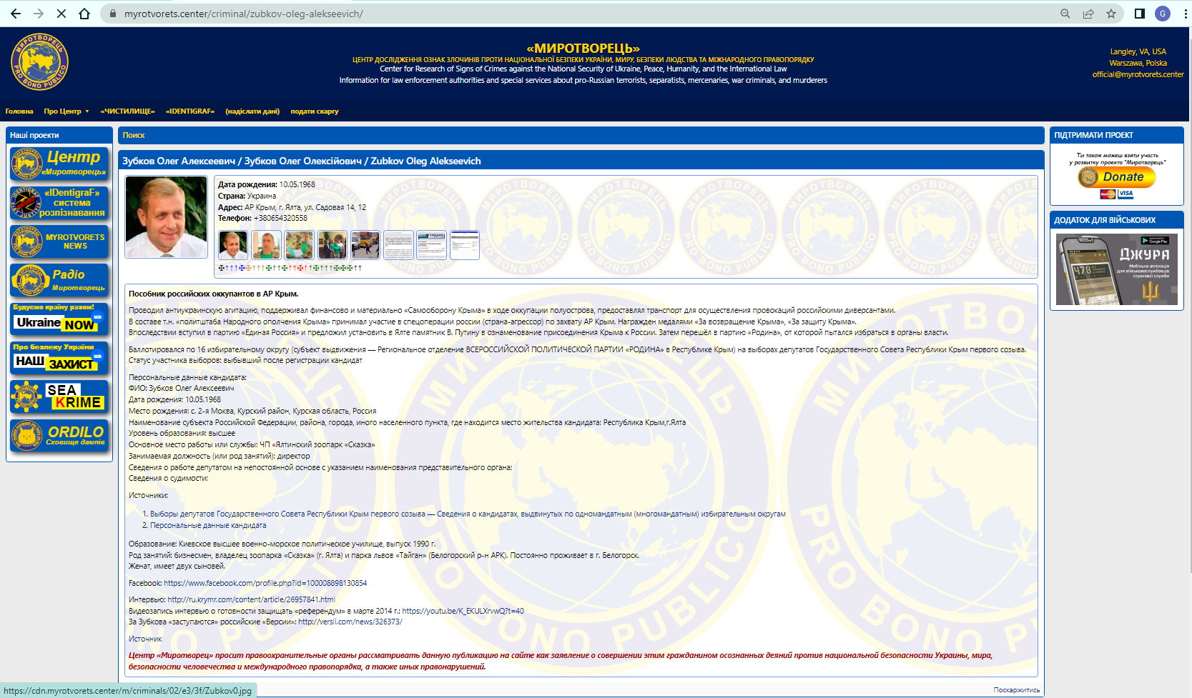Open the first small gallery thumbnail
Viewport: 1192px width, 698px height.
point(233,245)
